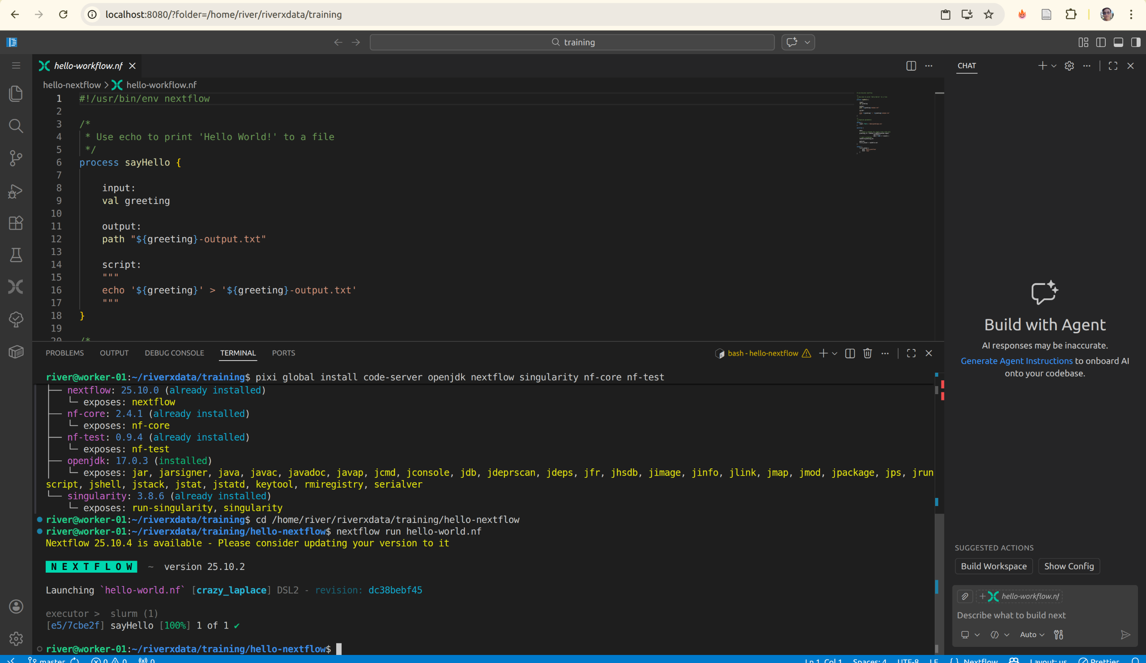
Task: Toggle the primary side bar layout button
Action: point(1100,42)
